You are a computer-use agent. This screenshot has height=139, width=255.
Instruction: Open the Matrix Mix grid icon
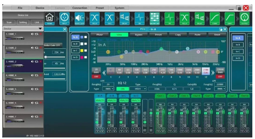(155, 18)
